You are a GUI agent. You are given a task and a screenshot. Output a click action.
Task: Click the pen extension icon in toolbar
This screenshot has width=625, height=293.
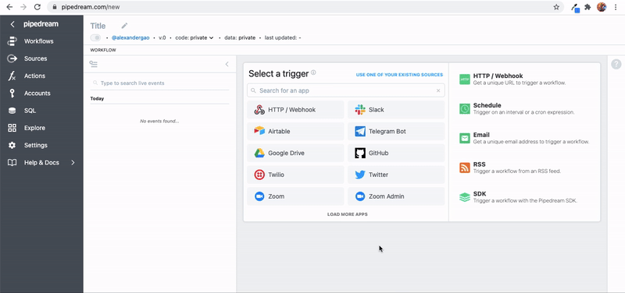point(575,7)
